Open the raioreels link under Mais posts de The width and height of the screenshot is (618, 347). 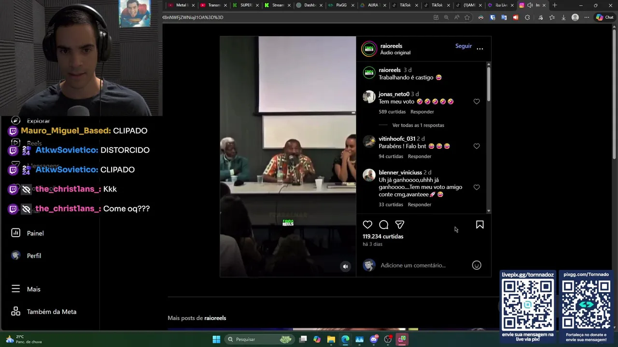point(215,318)
